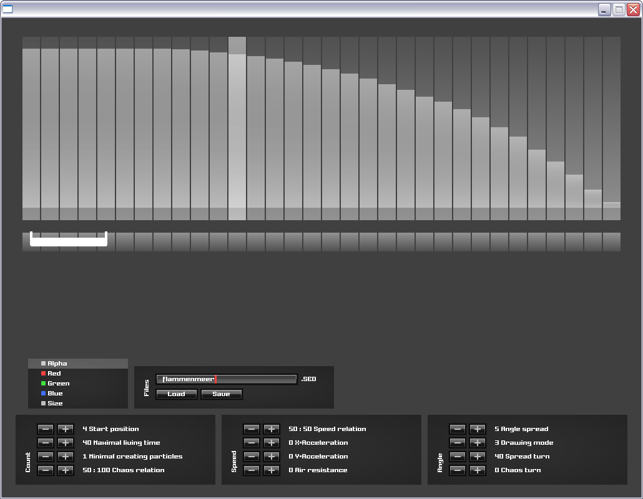The width and height of the screenshot is (643, 499).
Task: Increase Y-Acceleration value
Action: [272, 457]
